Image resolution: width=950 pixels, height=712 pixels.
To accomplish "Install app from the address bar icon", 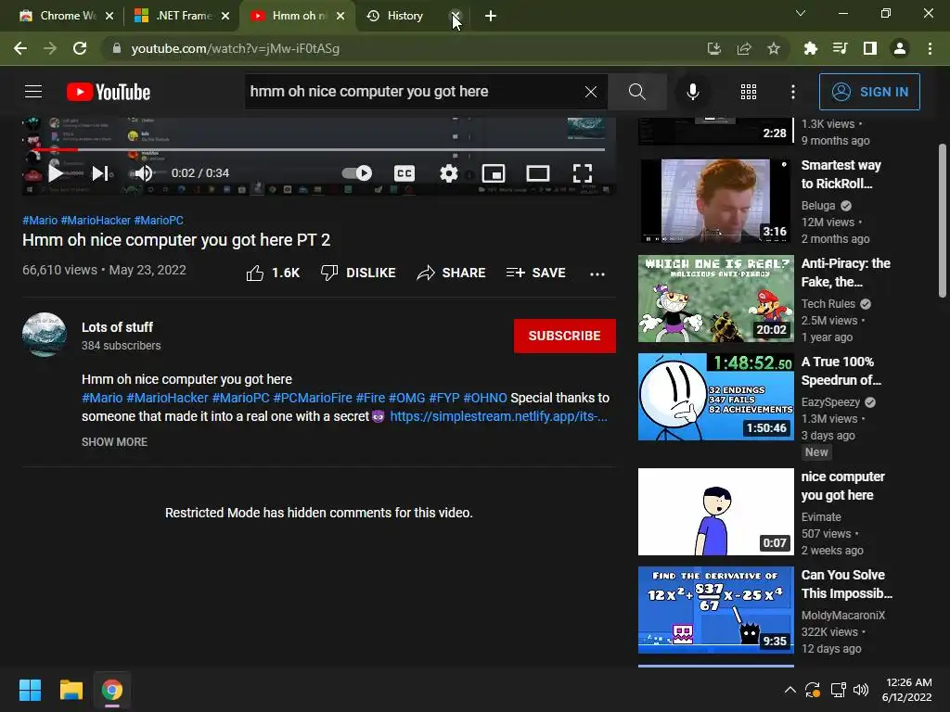I will tap(714, 48).
